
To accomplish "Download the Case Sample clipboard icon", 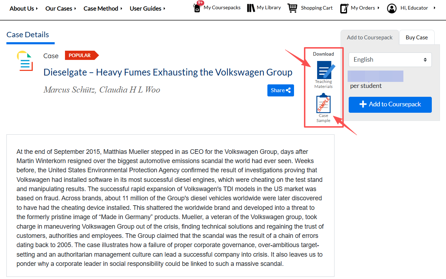I will pos(323,103).
